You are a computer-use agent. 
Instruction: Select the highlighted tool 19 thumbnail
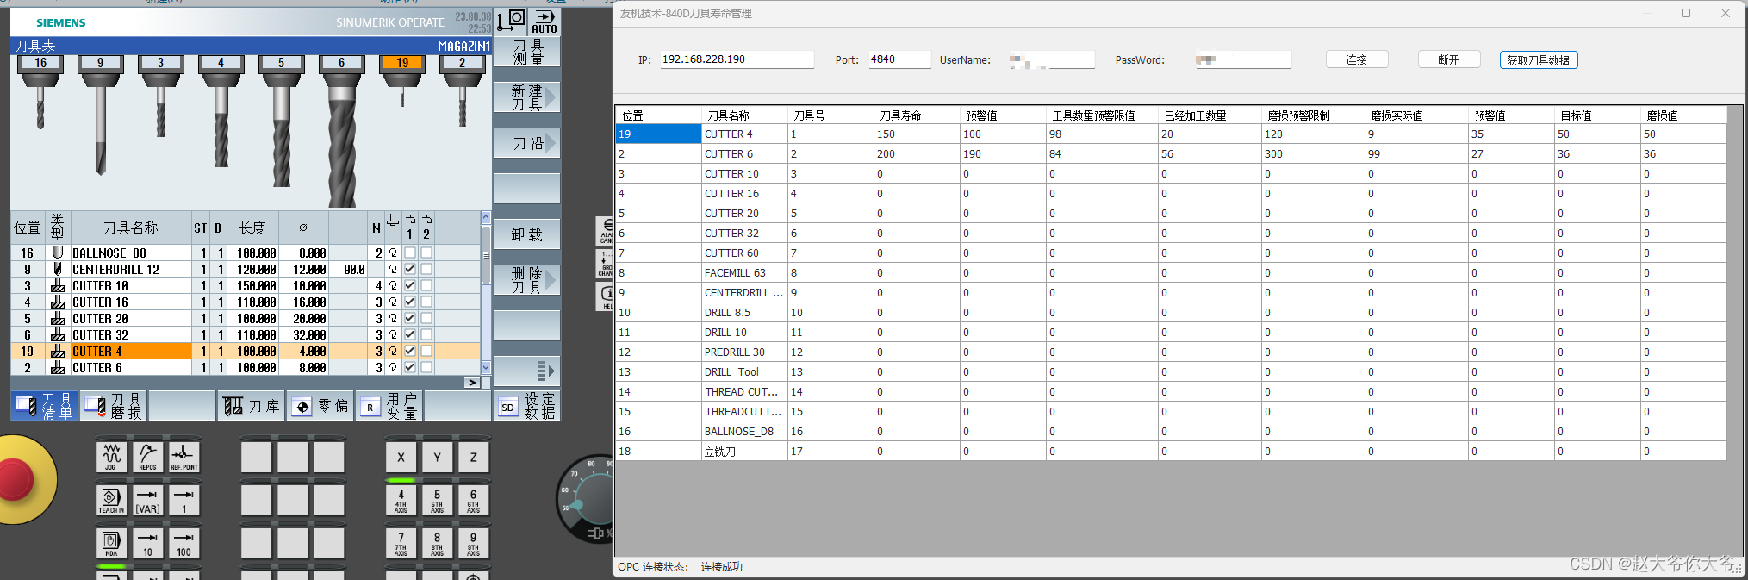402,82
